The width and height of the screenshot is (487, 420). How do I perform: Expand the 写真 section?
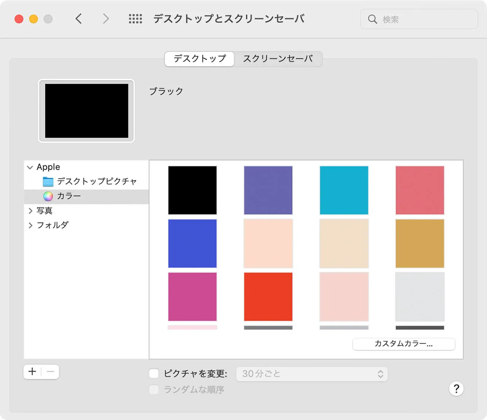30,211
